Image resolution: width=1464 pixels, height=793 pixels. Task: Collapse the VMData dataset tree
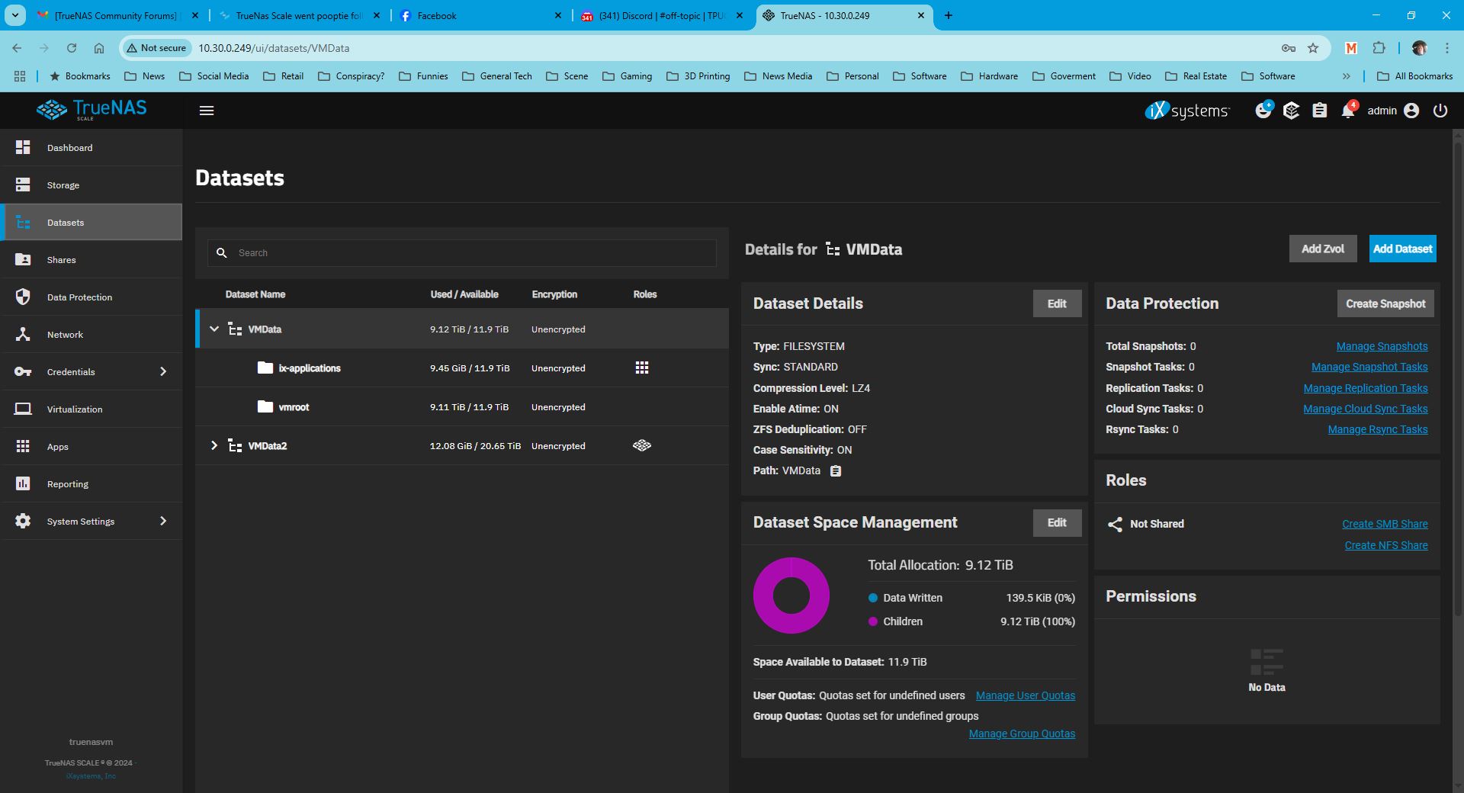click(x=214, y=329)
